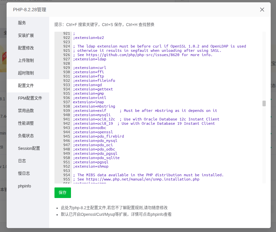The image size is (276, 232).
Task: View 负载状态 page
Action: [26, 136]
